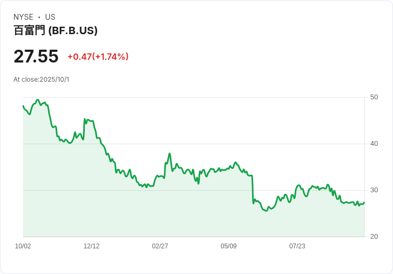Select the 02/27 date on the time axis
Screen dimensions: 393x274
click(x=160, y=246)
